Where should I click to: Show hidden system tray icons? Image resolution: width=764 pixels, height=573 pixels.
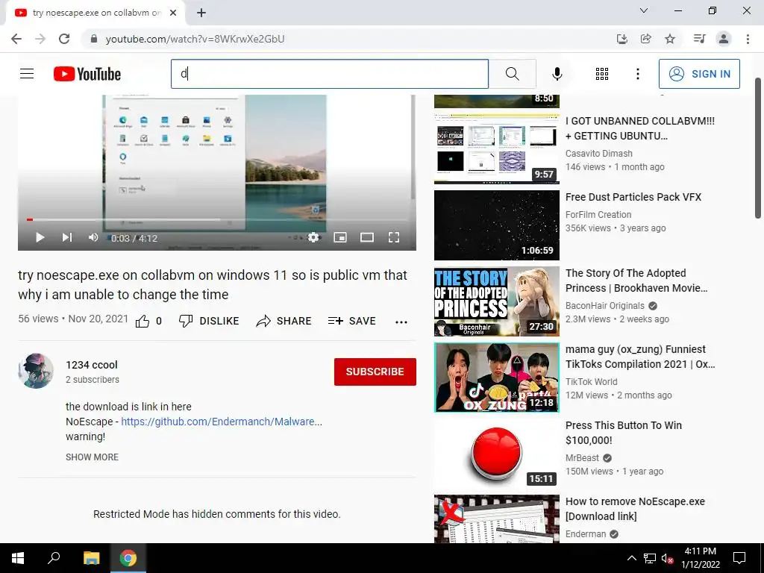pyautogui.click(x=631, y=558)
